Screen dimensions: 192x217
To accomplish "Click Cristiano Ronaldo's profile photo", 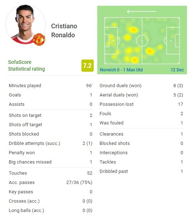I will pos(25,24).
